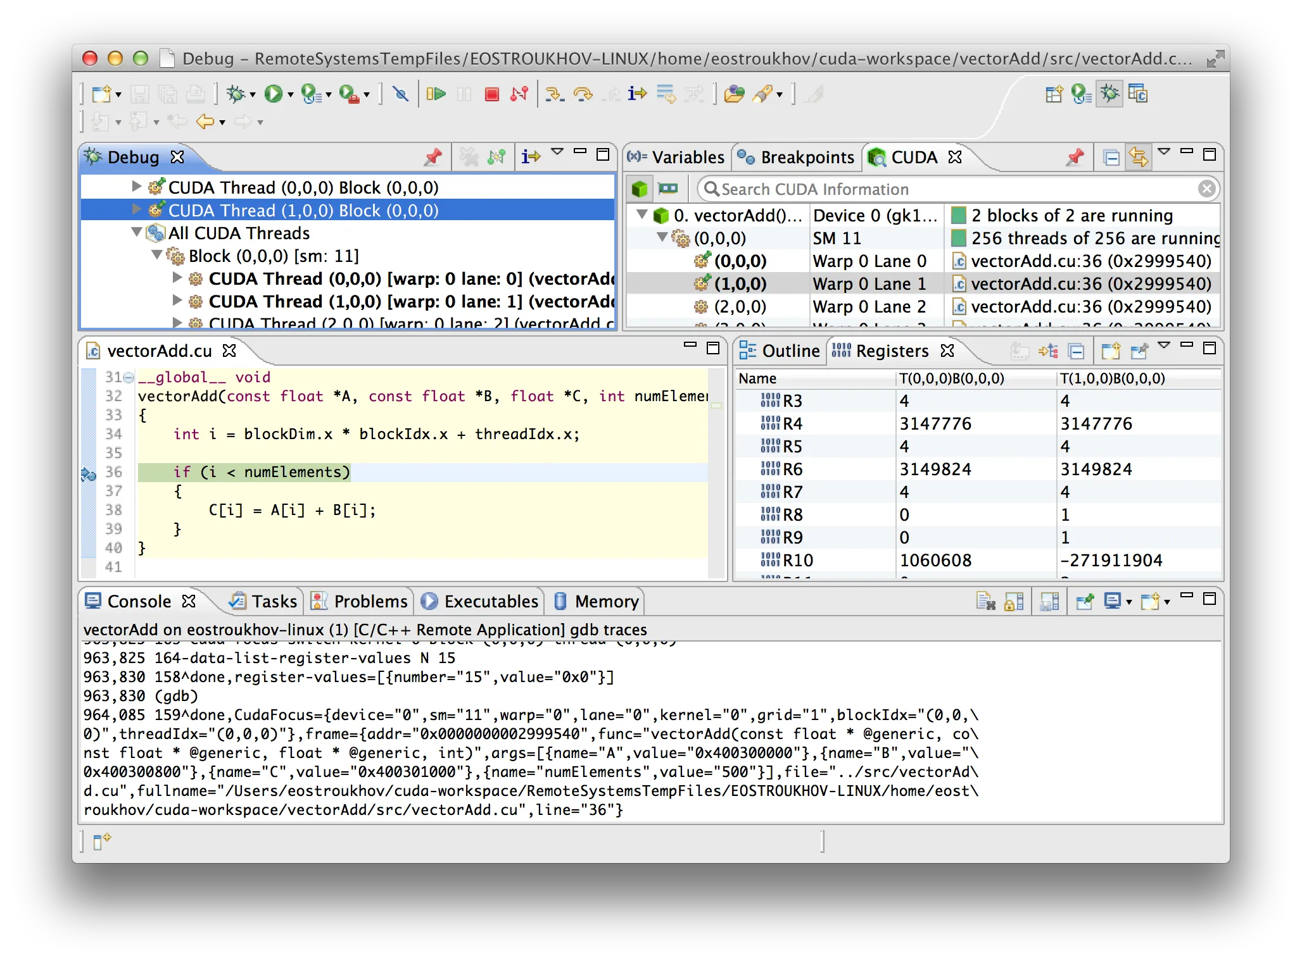
Task: Collapse the 0. vectorAdd() kernel row
Action: [x=642, y=214]
